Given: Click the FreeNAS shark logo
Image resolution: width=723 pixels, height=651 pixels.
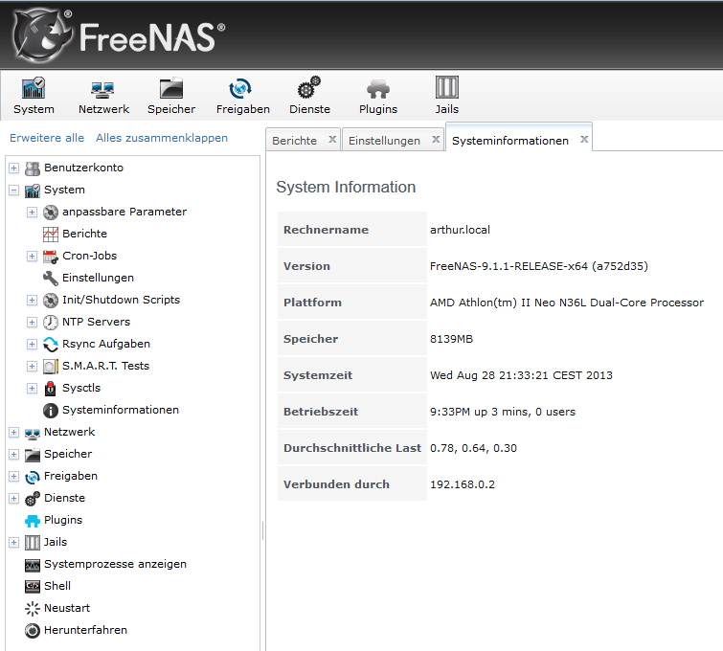Looking at the screenshot, I should [x=42, y=36].
